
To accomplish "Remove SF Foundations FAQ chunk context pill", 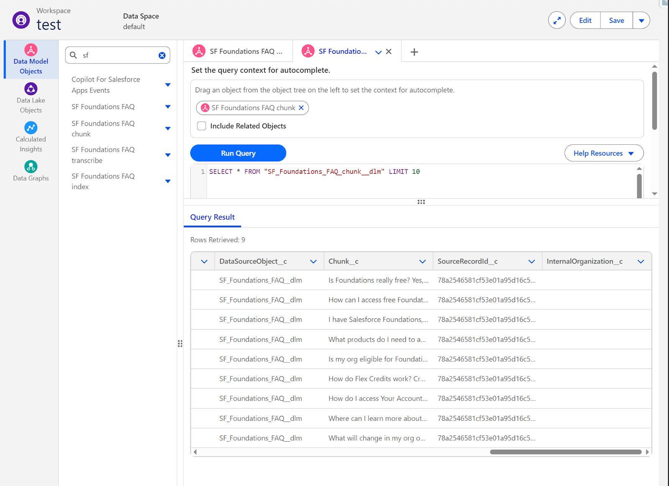I will point(301,108).
